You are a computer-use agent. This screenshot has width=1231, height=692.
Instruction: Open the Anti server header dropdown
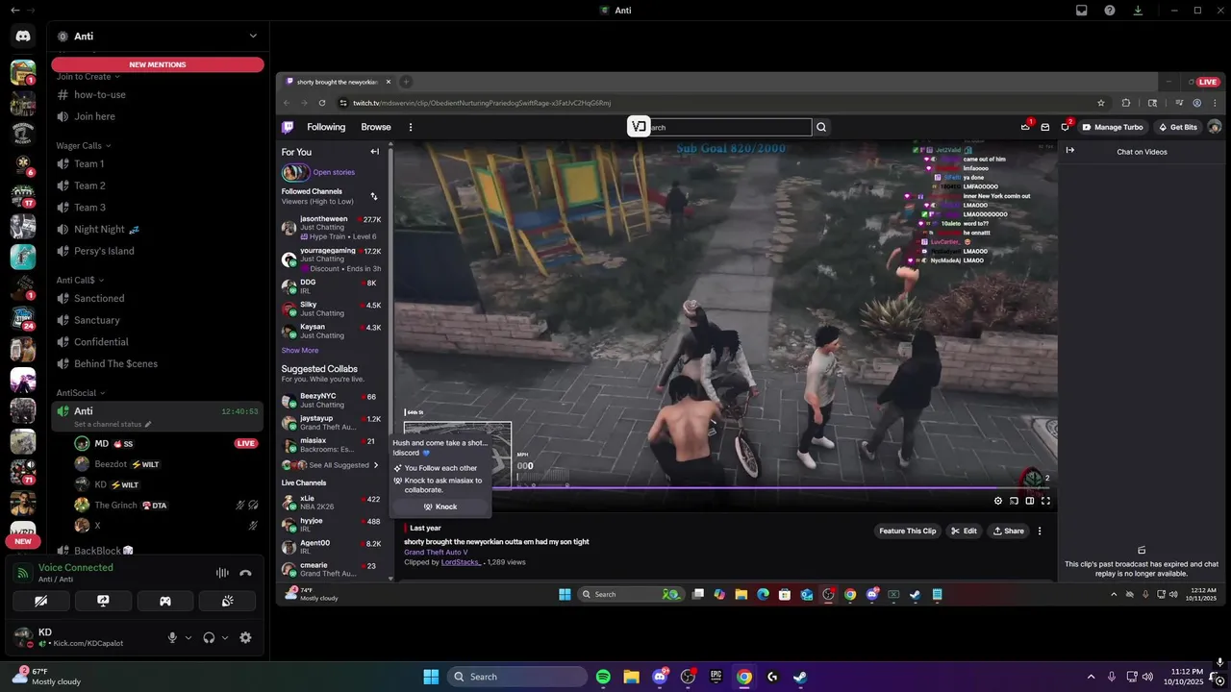pyautogui.click(x=158, y=37)
